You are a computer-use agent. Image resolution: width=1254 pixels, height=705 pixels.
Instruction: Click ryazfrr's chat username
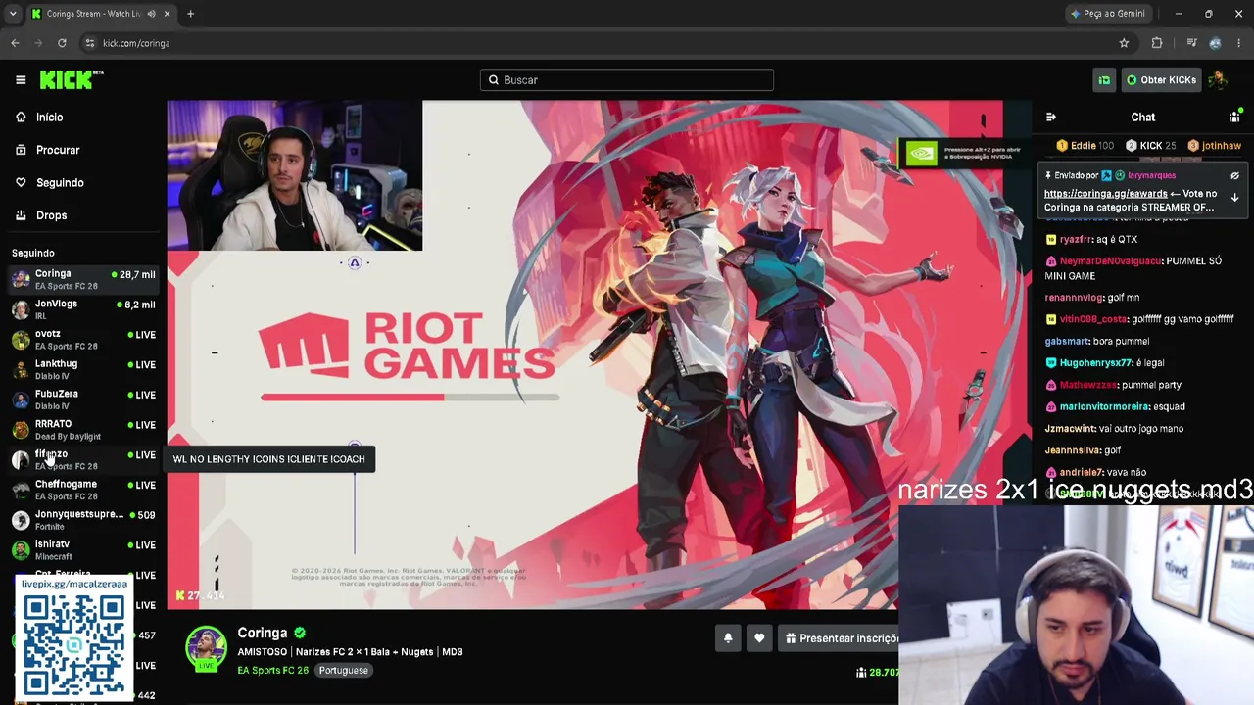pyautogui.click(x=1076, y=240)
